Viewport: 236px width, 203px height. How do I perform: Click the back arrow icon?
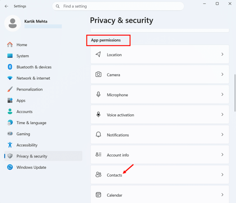[x=6, y=6]
